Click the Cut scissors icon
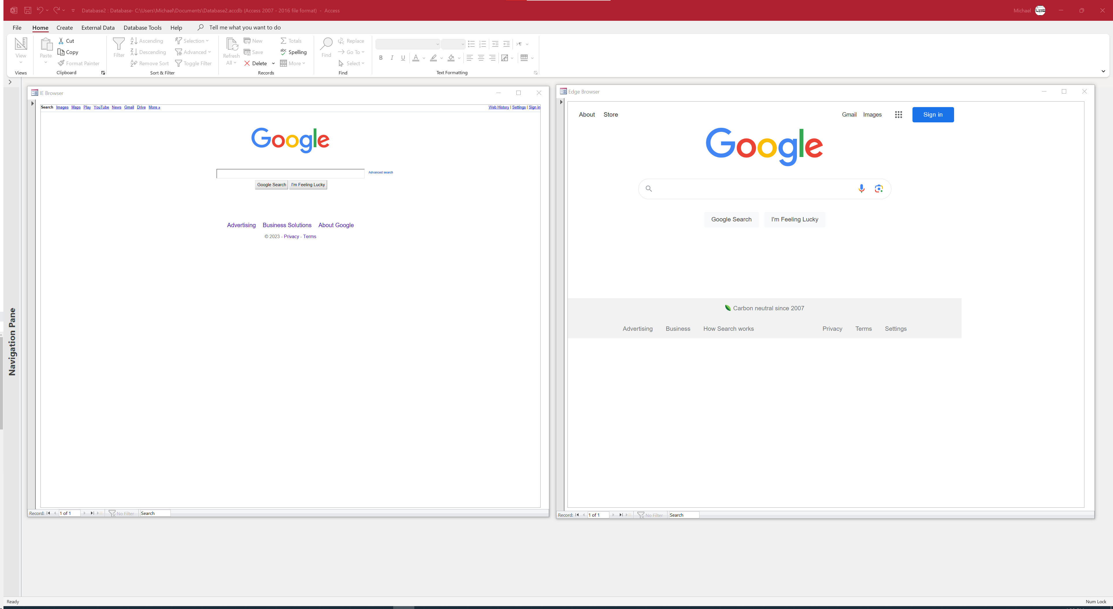Image resolution: width=1113 pixels, height=609 pixels. click(x=61, y=41)
